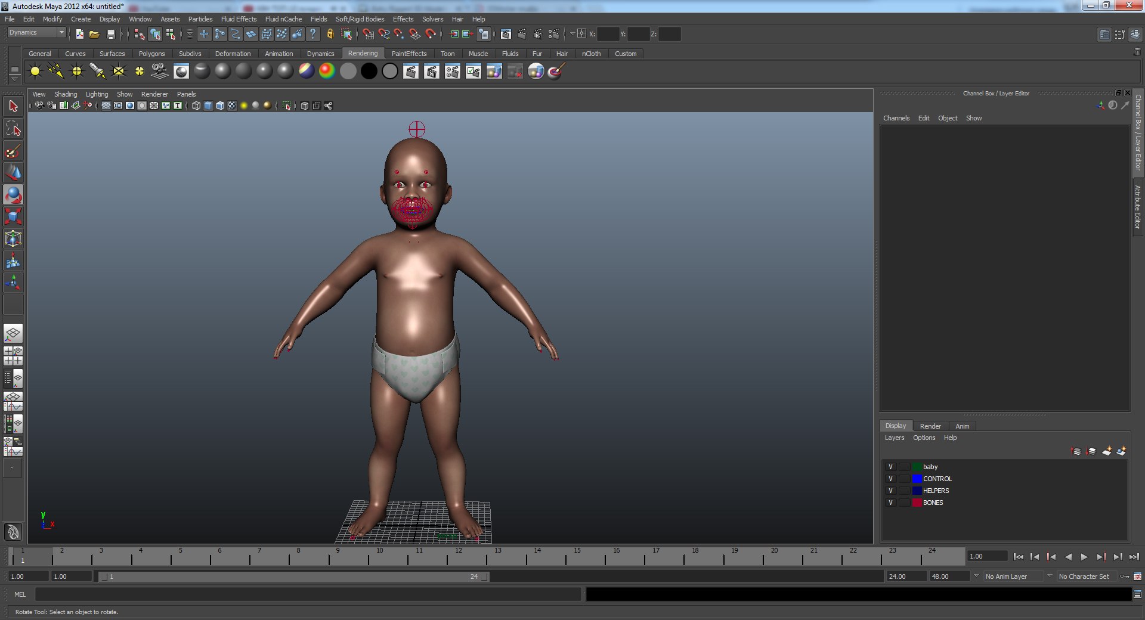Click the current frame field showing 1.00
Screen dimensions: 1145x620
pyautogui.click(x=987, y=556)
